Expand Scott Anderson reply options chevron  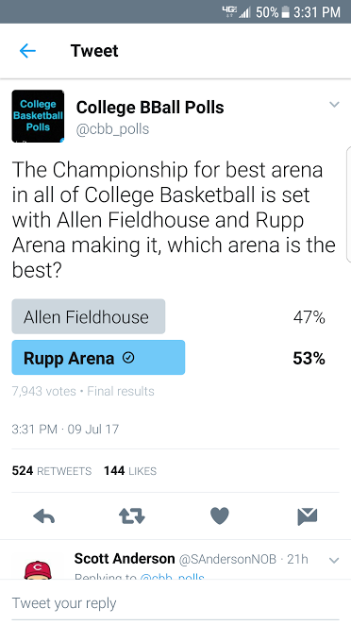click(334, 560)
